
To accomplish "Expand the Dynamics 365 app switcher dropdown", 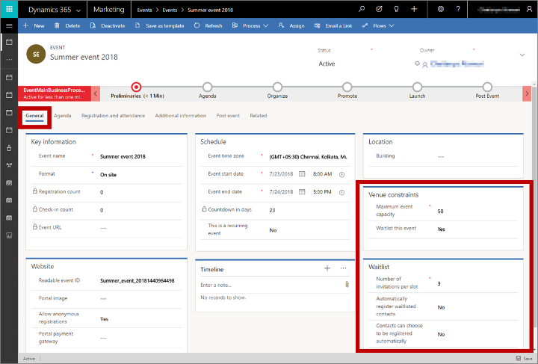I will (x=78, y=9).
